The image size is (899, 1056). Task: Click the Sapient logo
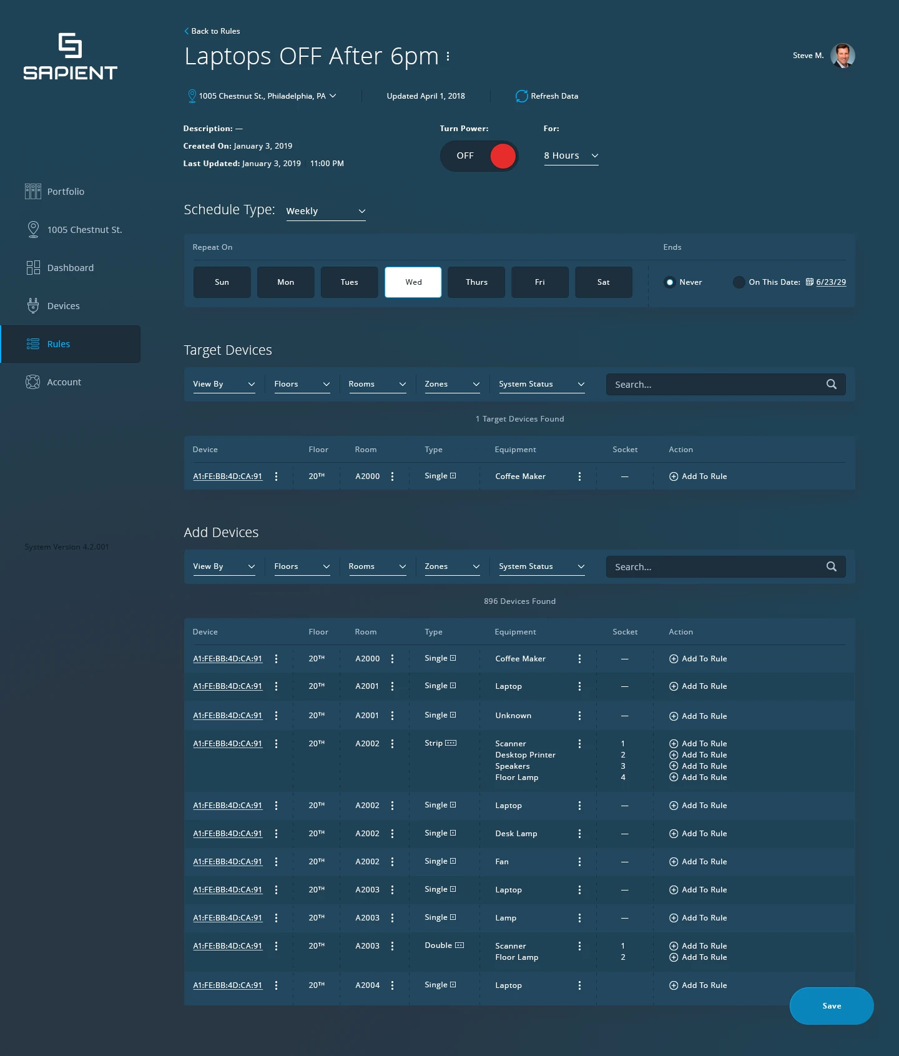70,56
